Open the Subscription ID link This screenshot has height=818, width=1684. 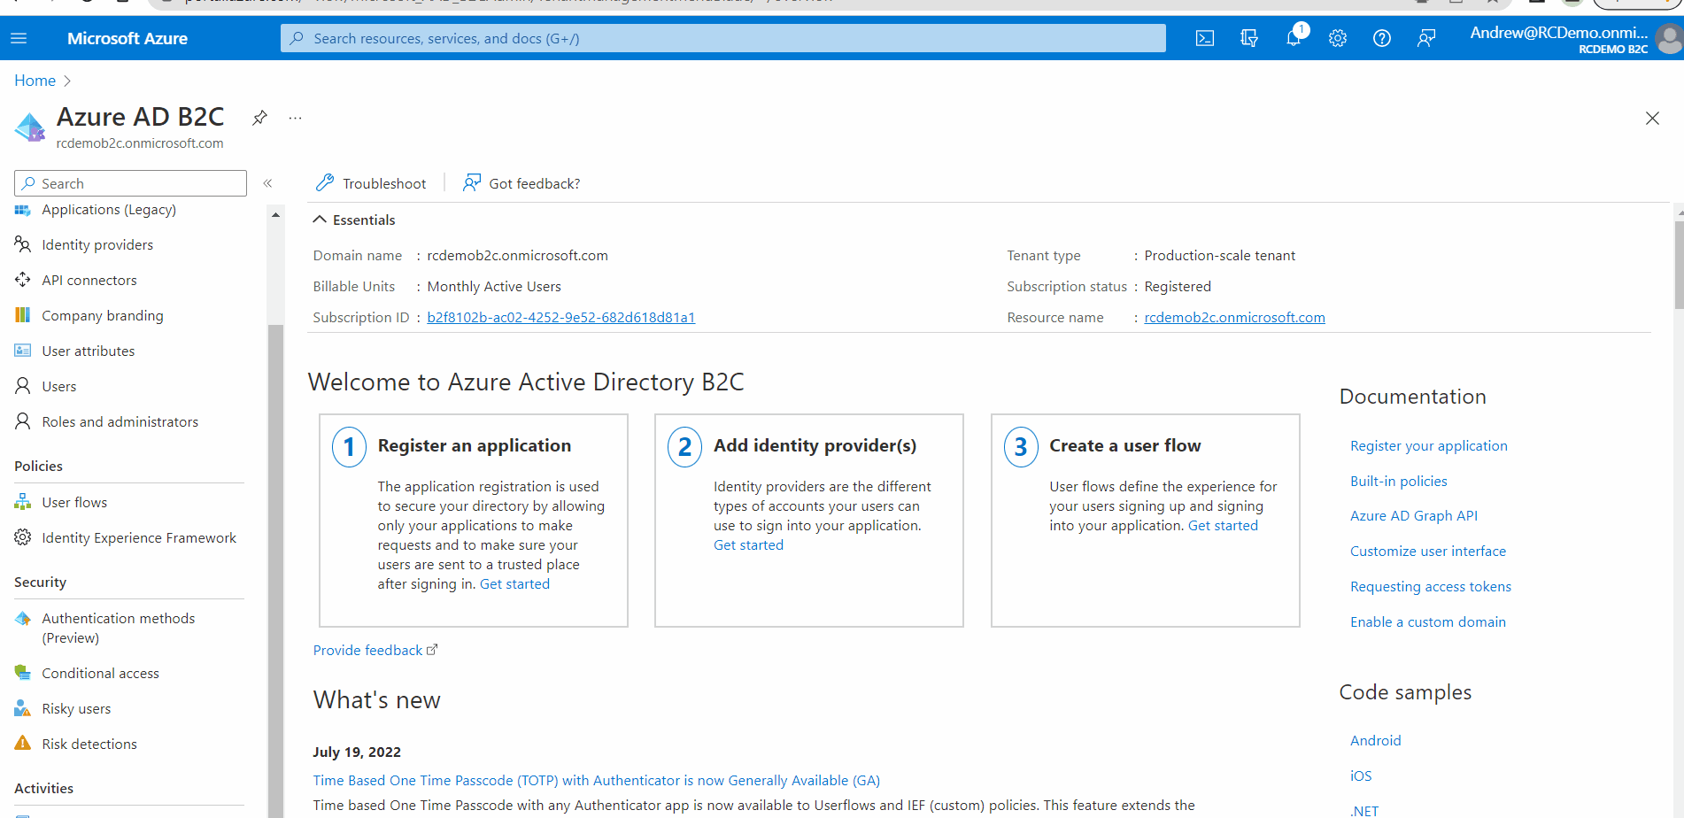560,317
